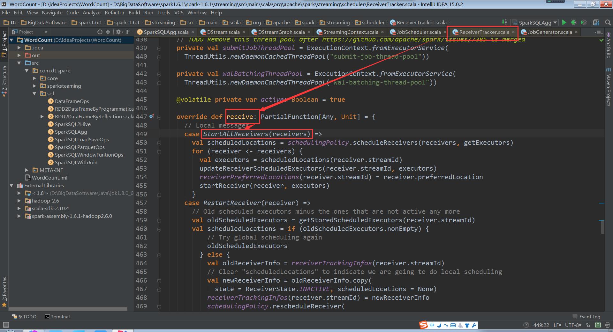Expand the sparksteaming package
Image resolution: width=613 pixels, height=332 pixels.
pos(34,86)
